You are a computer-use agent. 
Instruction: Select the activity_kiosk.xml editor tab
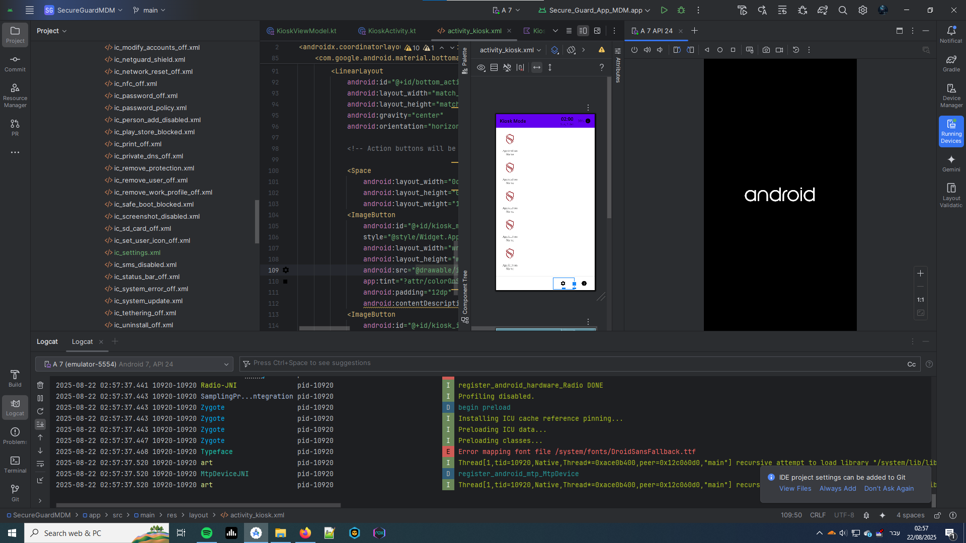[x=474, y=31]
